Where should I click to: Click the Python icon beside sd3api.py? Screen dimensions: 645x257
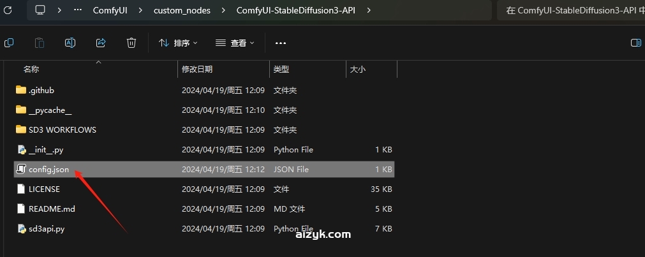(x=22, y=228)
